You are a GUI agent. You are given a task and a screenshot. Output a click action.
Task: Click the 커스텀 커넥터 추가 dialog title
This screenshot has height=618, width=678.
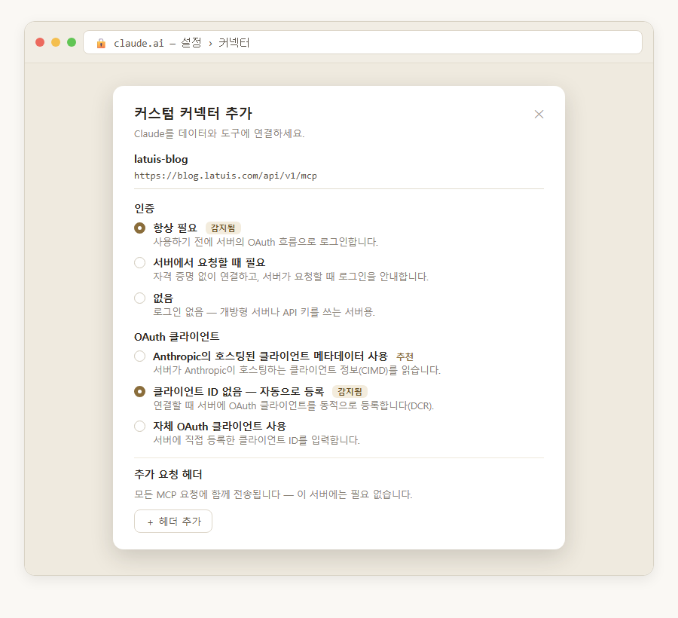tap(193, 113)
